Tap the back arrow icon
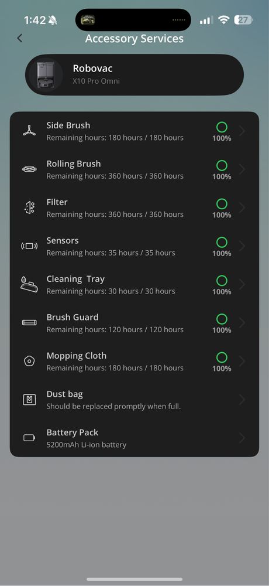 pos(20,38)
